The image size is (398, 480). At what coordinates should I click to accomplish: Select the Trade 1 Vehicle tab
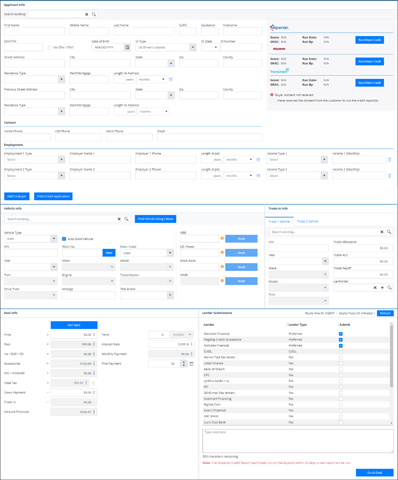coord(279,221)
